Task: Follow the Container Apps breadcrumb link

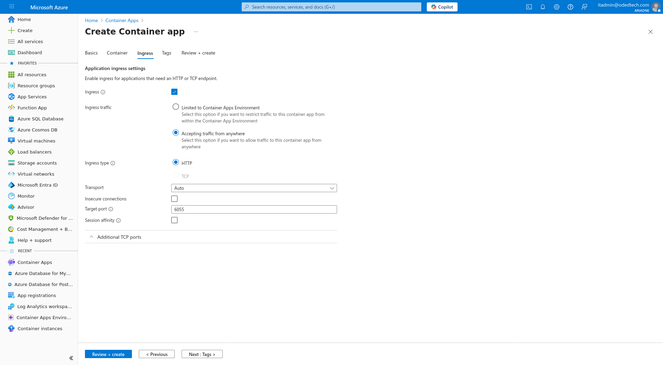Action: [122, 20]
